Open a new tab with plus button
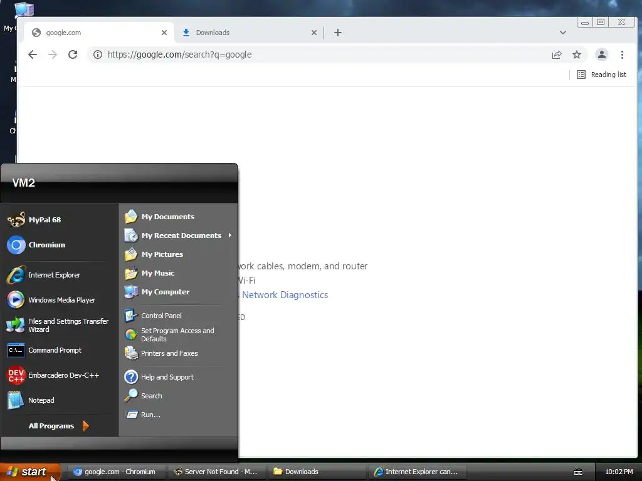Viewport: 642px width, 481px height. point(338,33)
